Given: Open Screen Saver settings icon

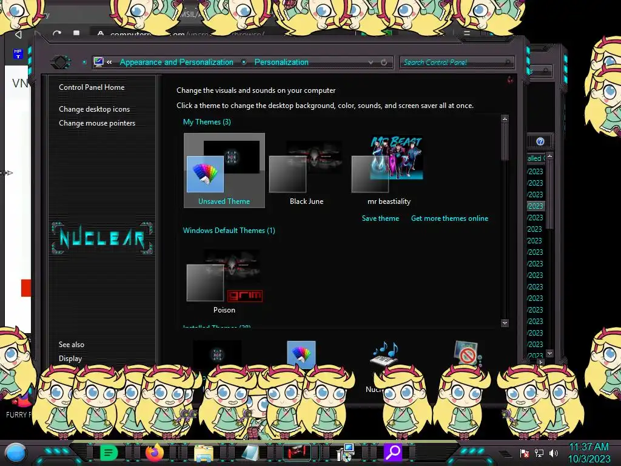Looking at the screenshot, I should 468,354.
